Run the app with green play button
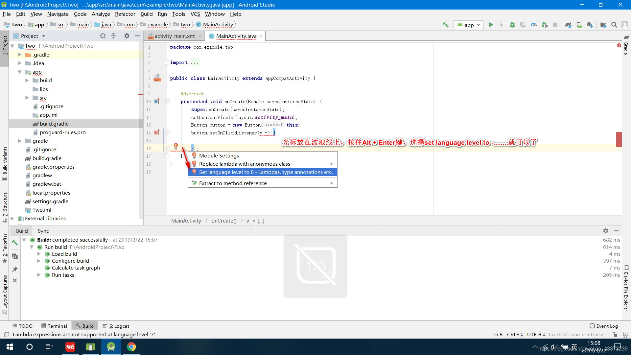 click(491, 25)
